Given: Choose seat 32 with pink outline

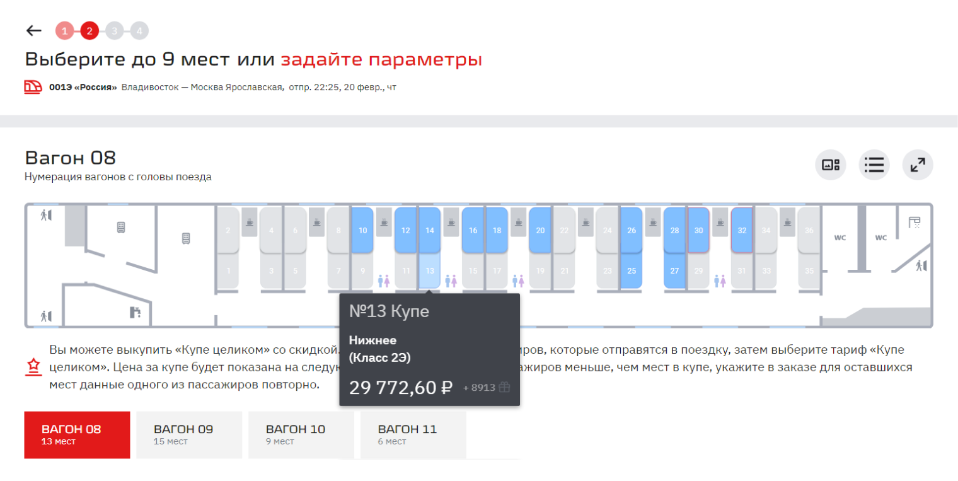Looking at the screenshot, I should [742, 230].
